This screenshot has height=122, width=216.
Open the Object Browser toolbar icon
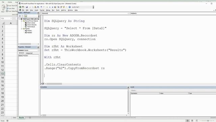(x=64, y=7)
